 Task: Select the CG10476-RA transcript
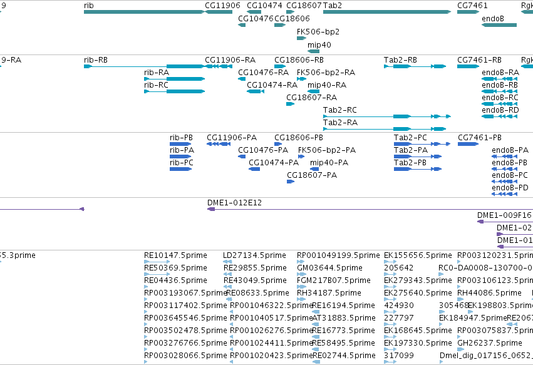click(242, 79)
